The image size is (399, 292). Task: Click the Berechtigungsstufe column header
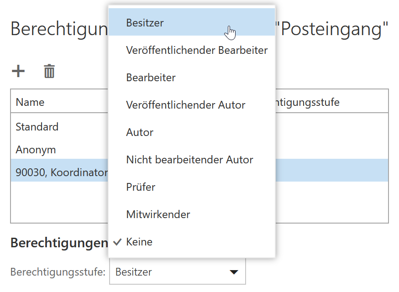[x=307, y=102]
